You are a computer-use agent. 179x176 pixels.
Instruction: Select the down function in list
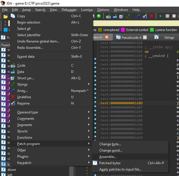tap(12, 170)
